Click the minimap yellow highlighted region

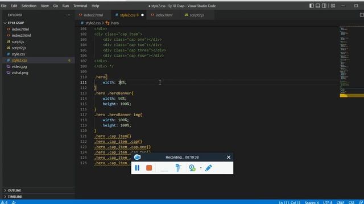coord(351,95)
